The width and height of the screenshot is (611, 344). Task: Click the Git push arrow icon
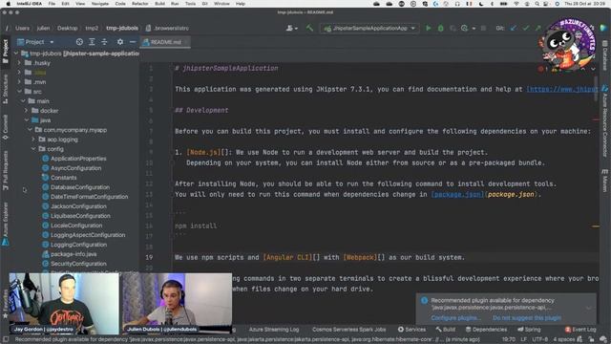(x=537, y=28)
